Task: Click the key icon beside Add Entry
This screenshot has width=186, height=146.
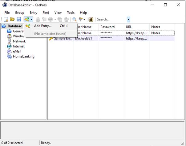Action: coord(28,26)
